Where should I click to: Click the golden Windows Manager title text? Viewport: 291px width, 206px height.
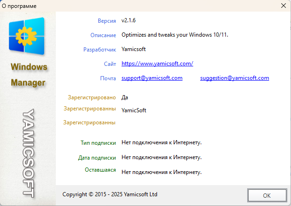click(x=28, y=75)
